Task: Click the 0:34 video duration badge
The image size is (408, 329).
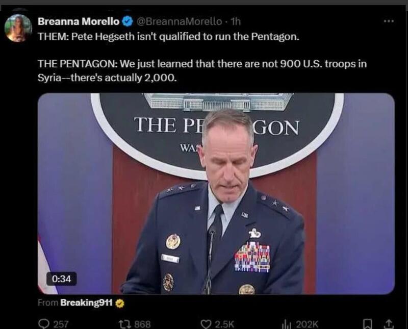Action: coord(61,279)
